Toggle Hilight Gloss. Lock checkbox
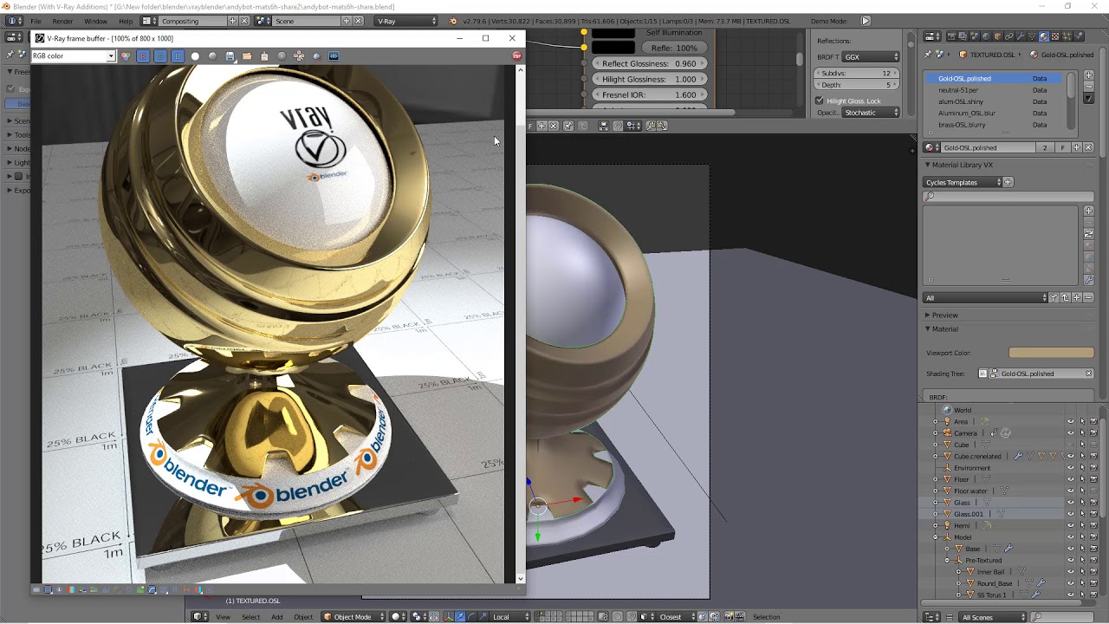Image resolution: width=1109 pixels, height=624 pixels. [x=820, y=101]
